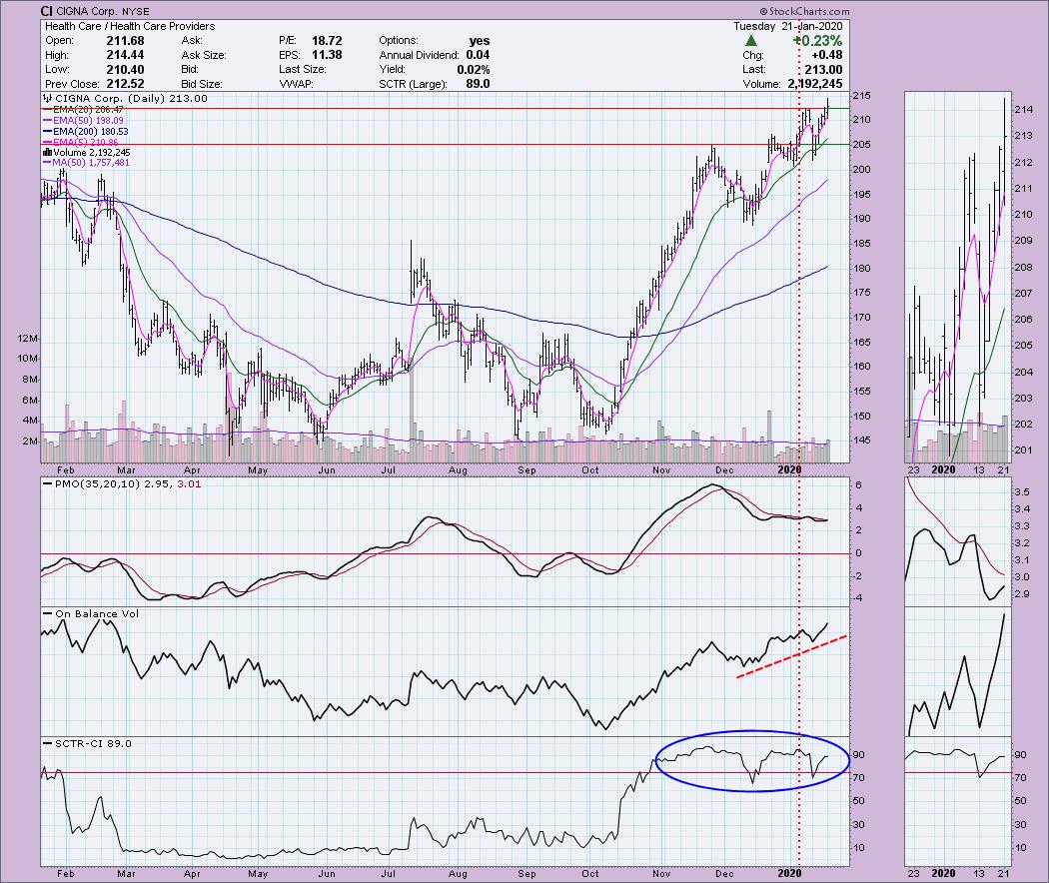Click the Options value 'yes'
This screenshot has width=1049, height=883.
pyautogui.click(x=480, y=41)
